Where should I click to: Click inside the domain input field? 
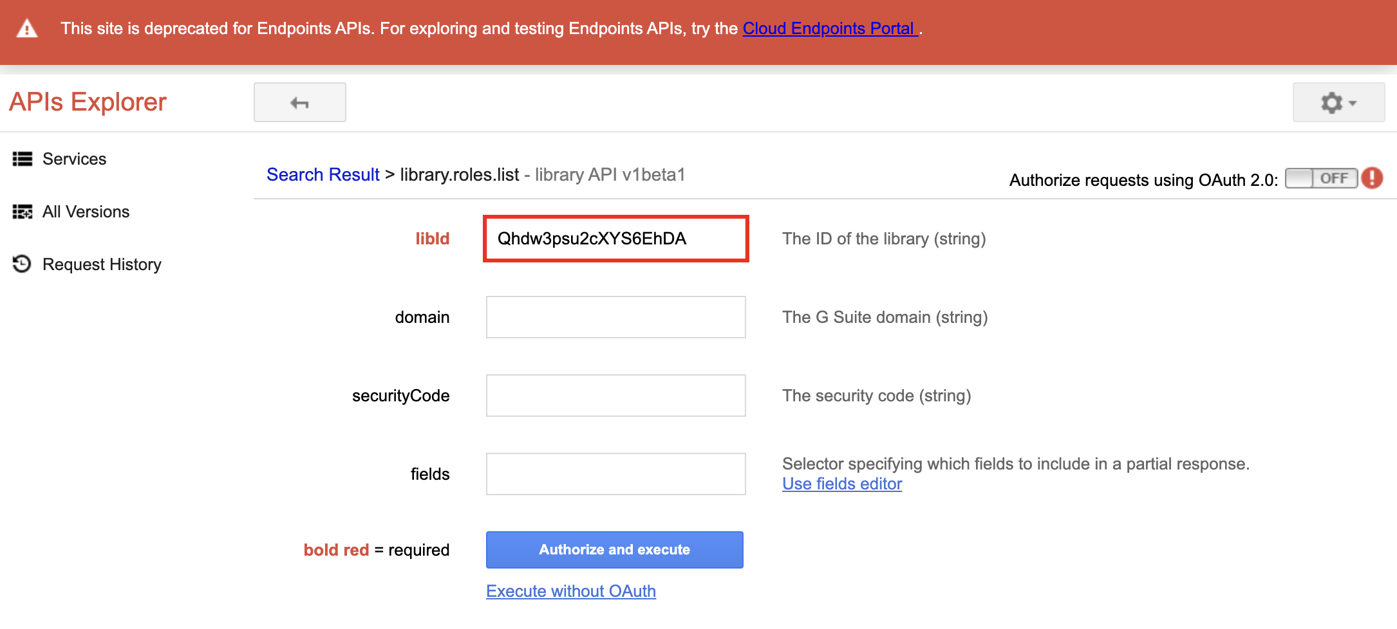pos(615,316)
